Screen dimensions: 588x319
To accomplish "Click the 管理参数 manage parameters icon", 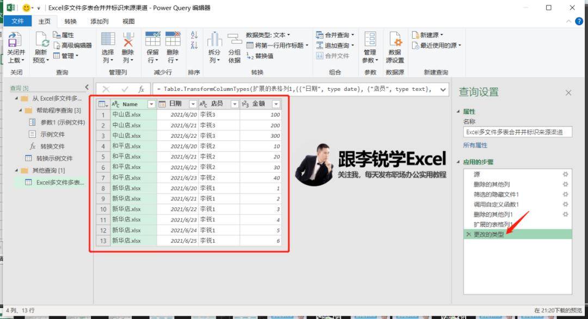I will coord(370,39).
